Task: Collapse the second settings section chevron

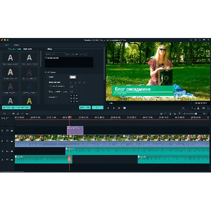Action: pos(46,72)
